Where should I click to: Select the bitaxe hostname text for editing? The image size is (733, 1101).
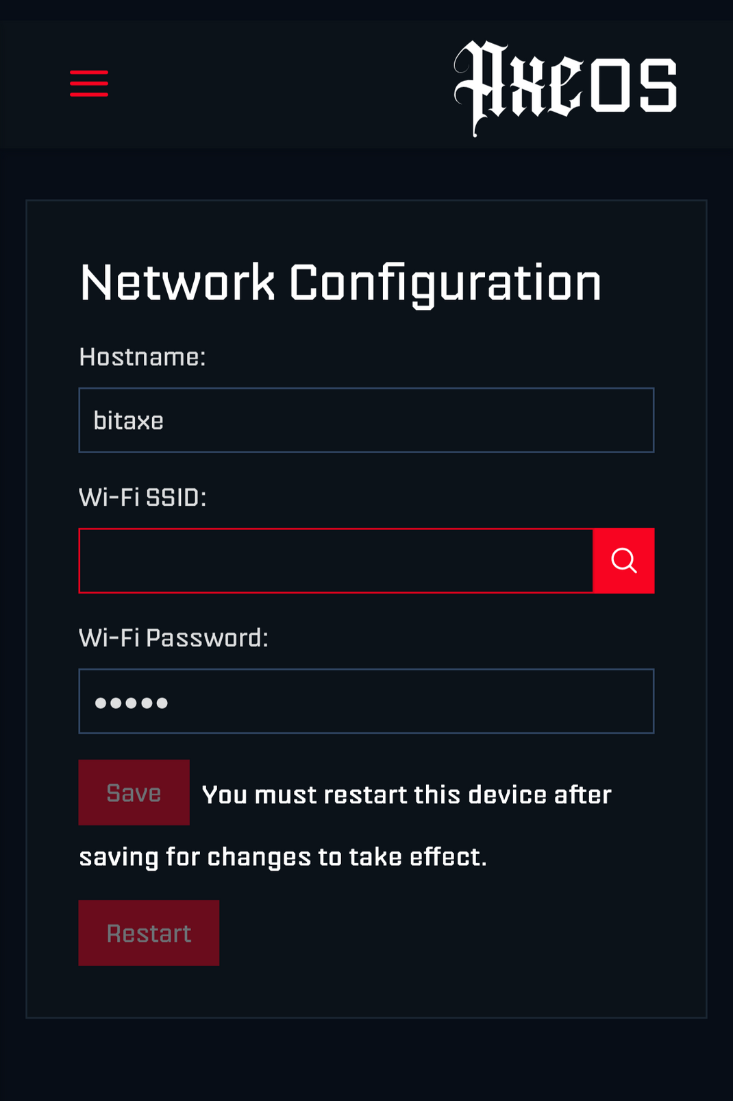point(129,420)
